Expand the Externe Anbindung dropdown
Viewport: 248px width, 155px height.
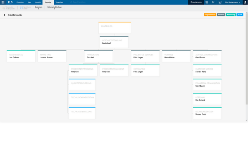click(x=55, y=8)
